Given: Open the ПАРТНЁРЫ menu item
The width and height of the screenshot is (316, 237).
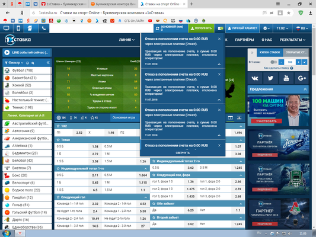Looking at the screenshot, I should [x=244, y=40].
